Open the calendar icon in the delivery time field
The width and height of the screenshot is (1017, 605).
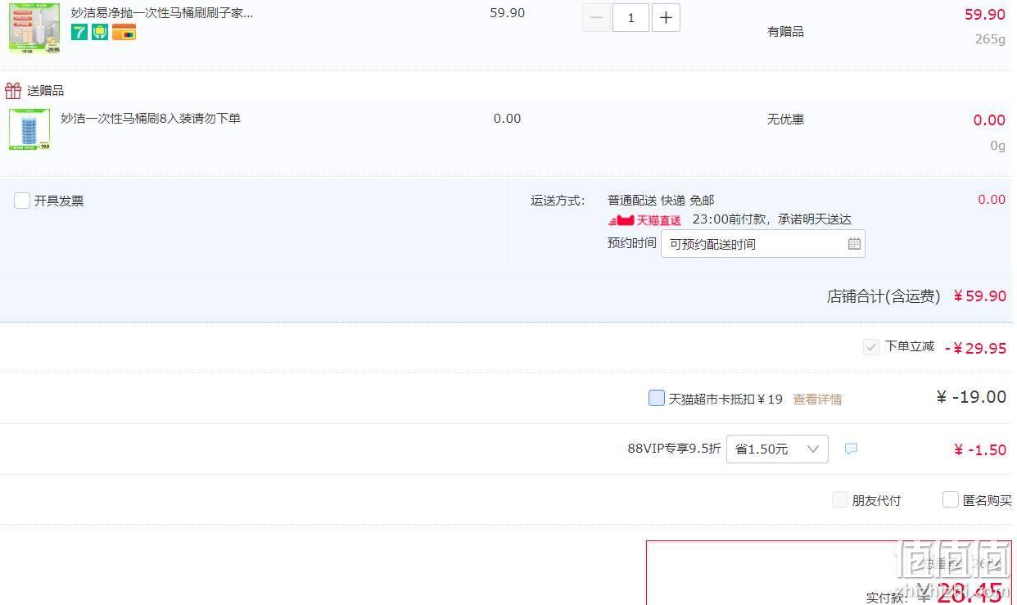pyautogui.click(x=854, y=243)
